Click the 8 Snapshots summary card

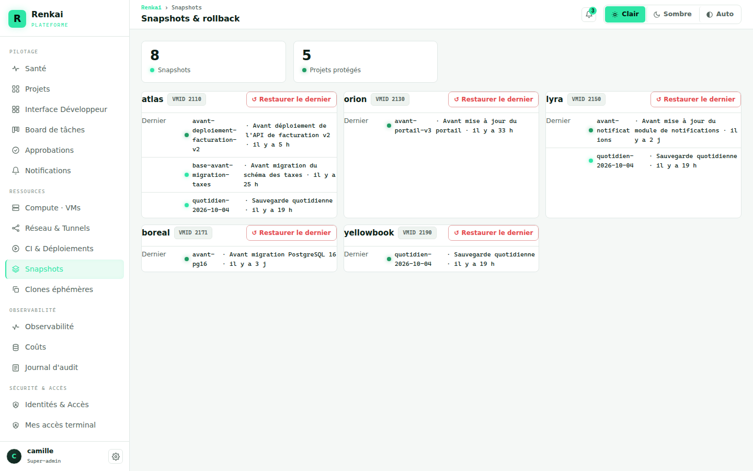click(213, 62)
